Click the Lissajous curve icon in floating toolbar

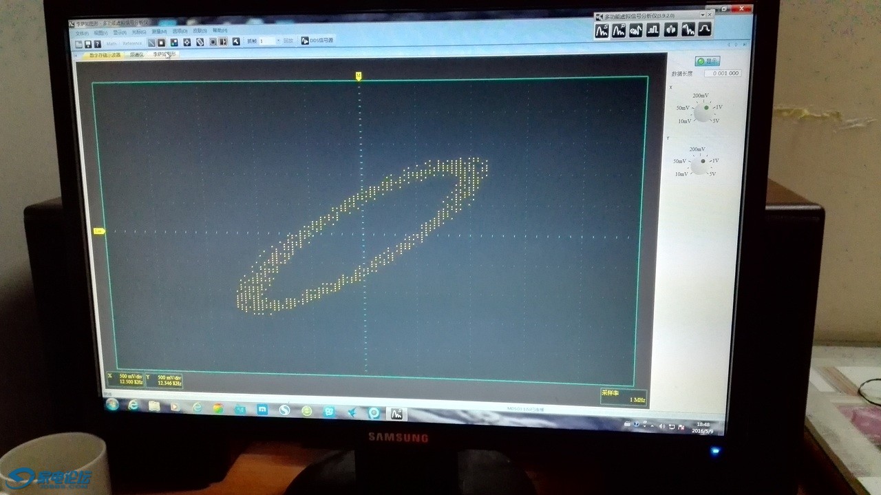(637, 30)
